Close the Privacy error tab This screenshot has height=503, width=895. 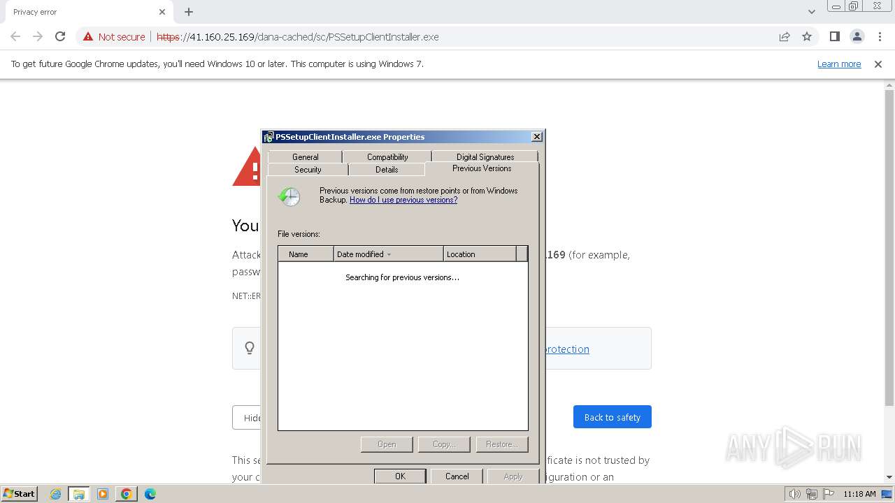click(162, 12)
